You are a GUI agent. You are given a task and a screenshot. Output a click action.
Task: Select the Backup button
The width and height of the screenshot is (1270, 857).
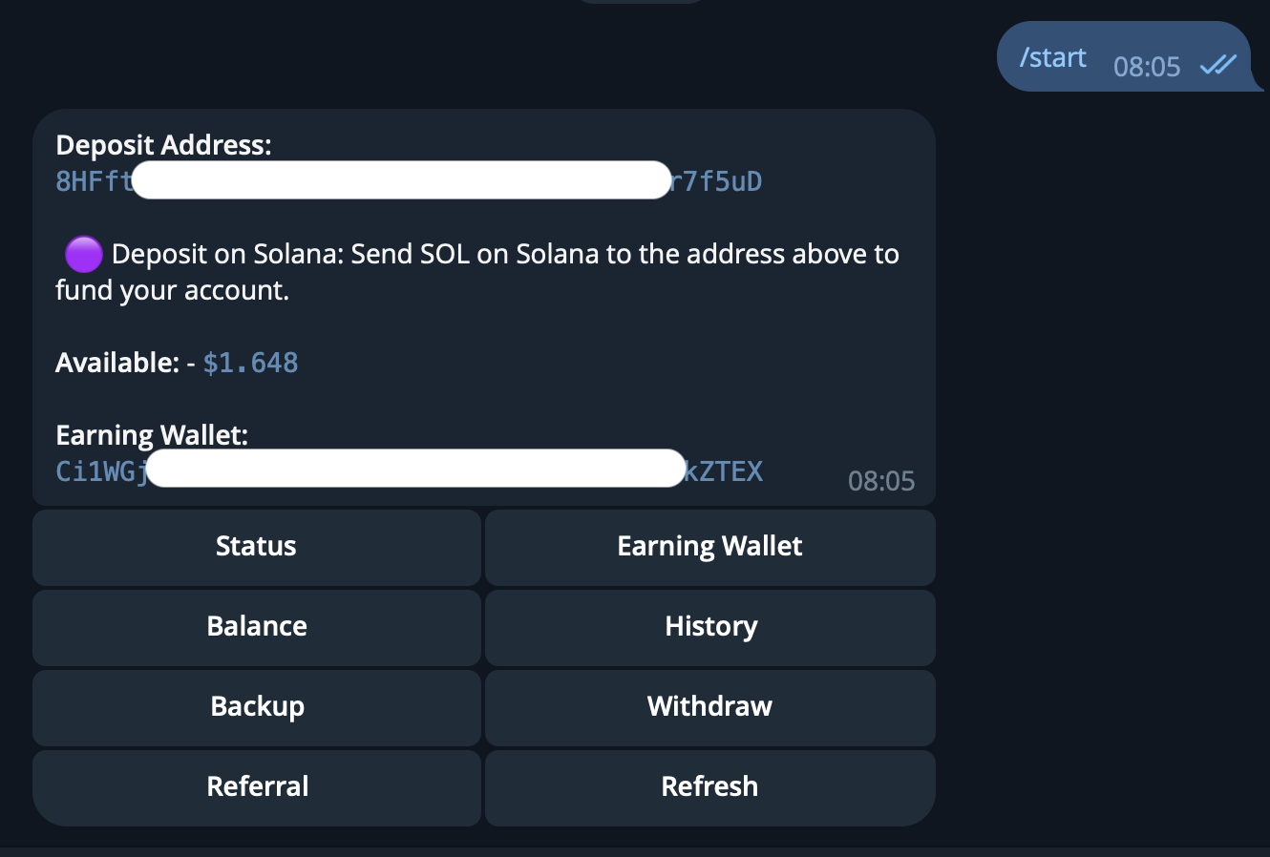[257, 707]
